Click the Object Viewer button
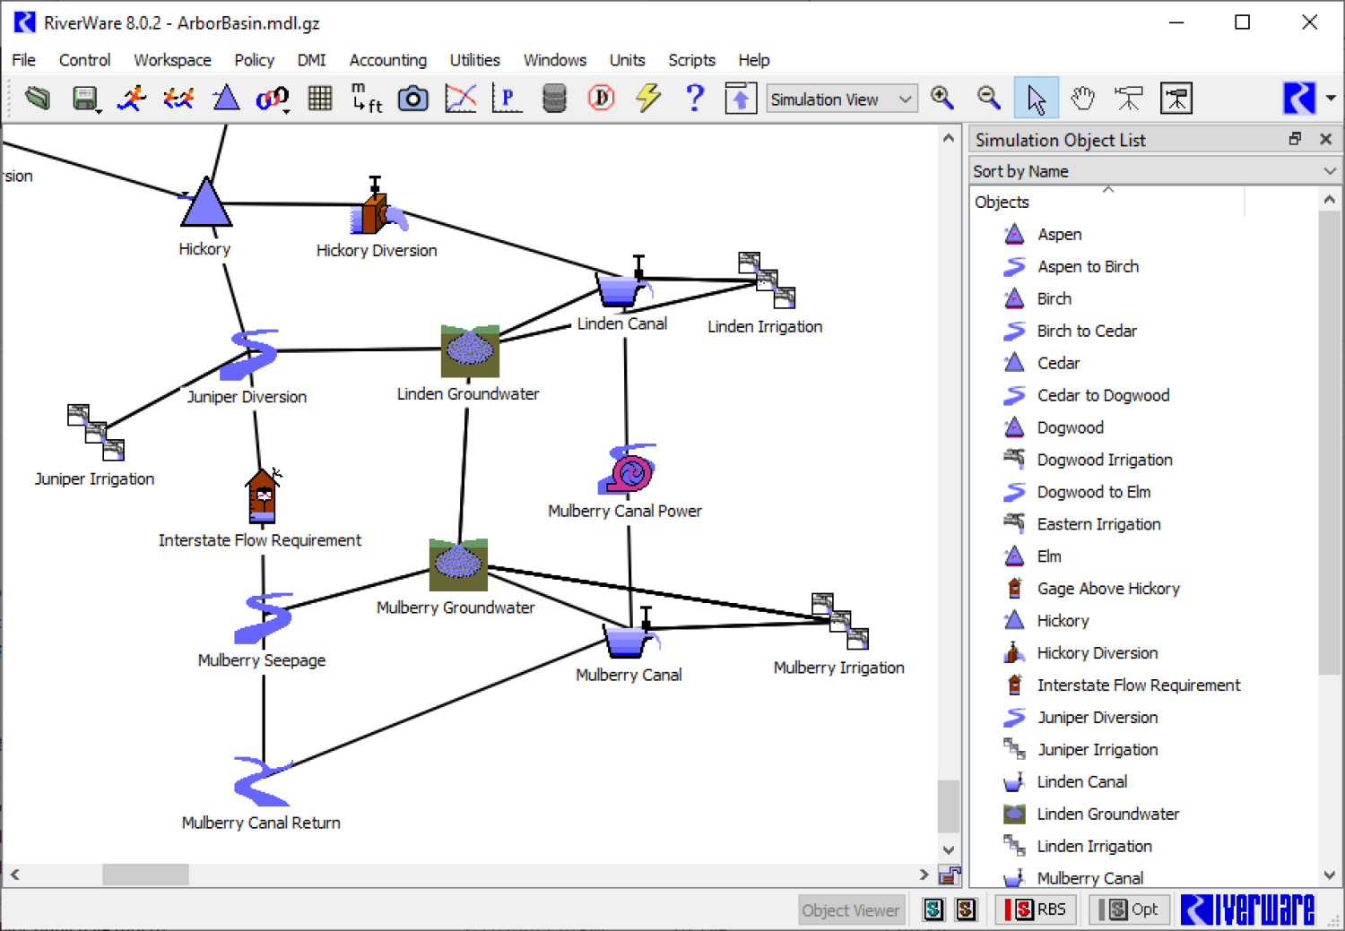 click(x=851, y=910)
